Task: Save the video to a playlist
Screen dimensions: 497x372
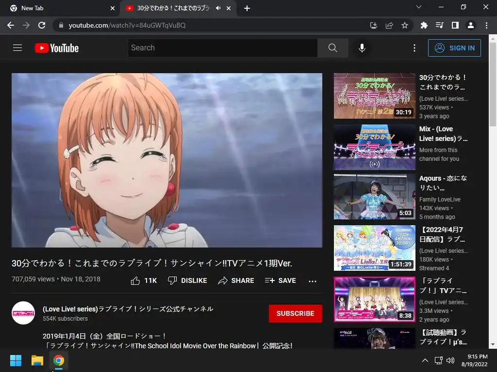Action: pos(281,280)
